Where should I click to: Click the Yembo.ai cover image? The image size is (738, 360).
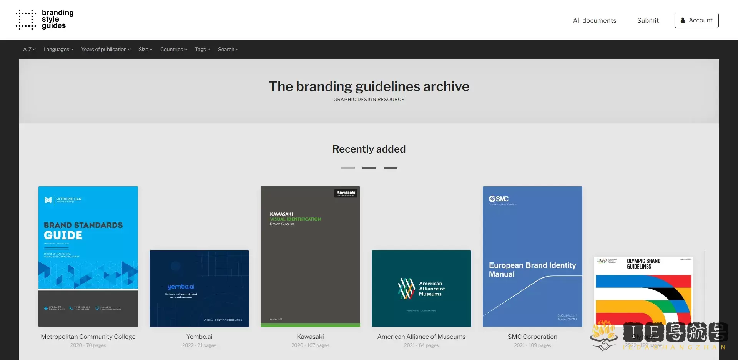(199, 289)
